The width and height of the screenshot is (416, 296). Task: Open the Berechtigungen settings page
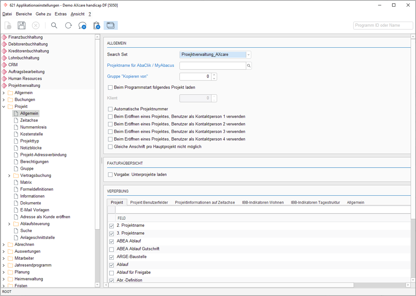(x=34, y=162)
